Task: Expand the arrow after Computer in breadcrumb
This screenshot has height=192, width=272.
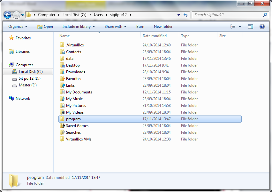Action: (x=59, y=15)
